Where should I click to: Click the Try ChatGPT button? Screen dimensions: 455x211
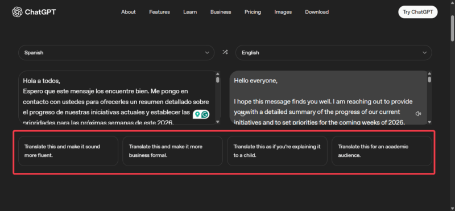pyautogui.click(x=418, y=12)
